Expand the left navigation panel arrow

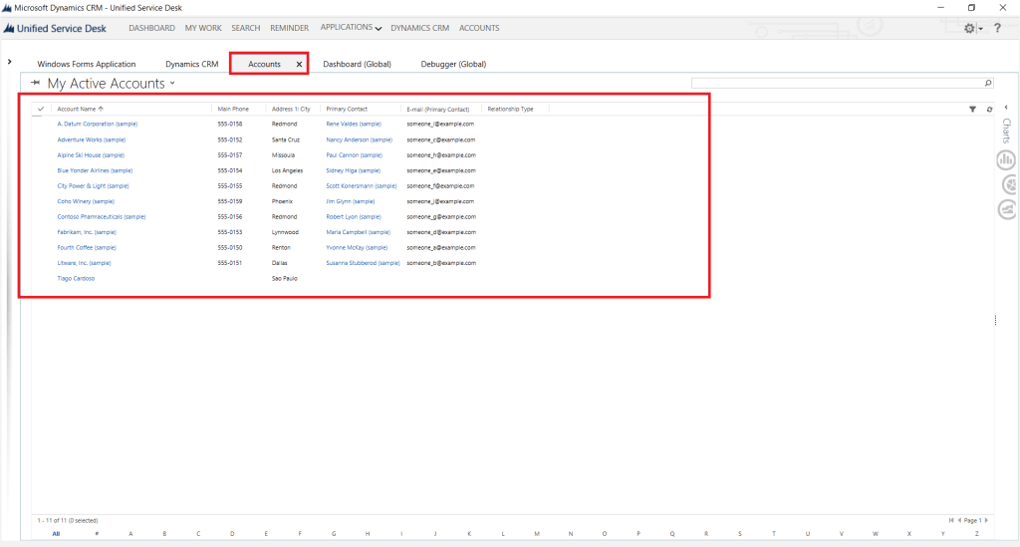[x=9, y=62]
